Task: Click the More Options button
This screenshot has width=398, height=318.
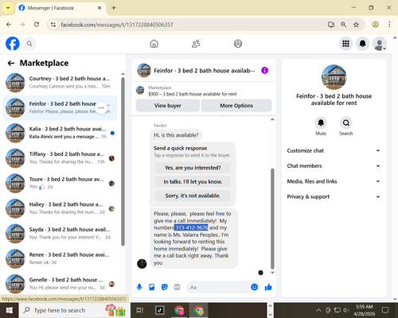Action: click(236, 106)
